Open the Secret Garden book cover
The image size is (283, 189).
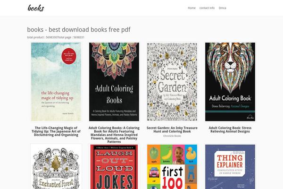pos(172,82)
